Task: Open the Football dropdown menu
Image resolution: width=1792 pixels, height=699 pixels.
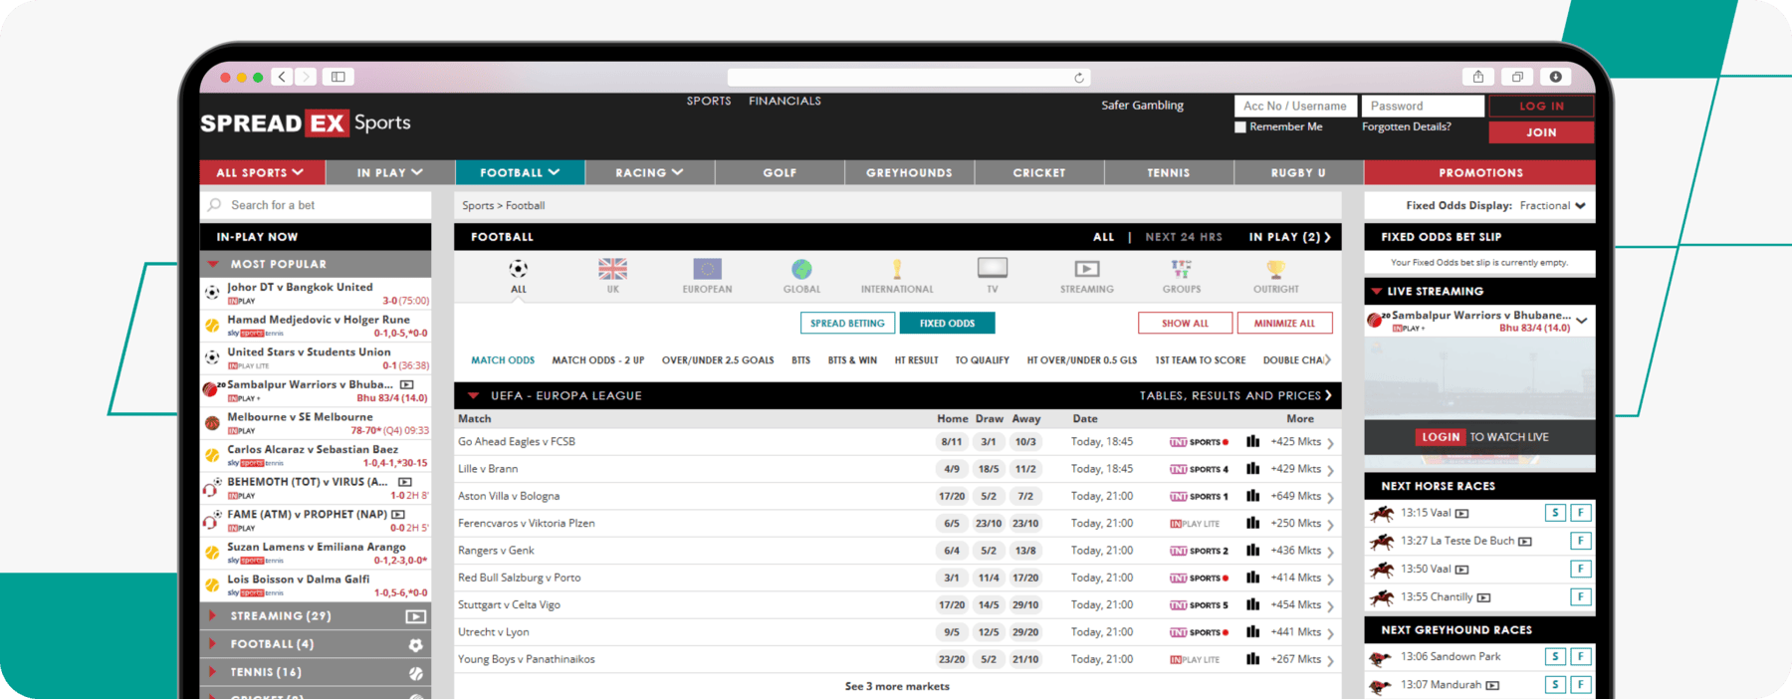Action: click(520, 172)
